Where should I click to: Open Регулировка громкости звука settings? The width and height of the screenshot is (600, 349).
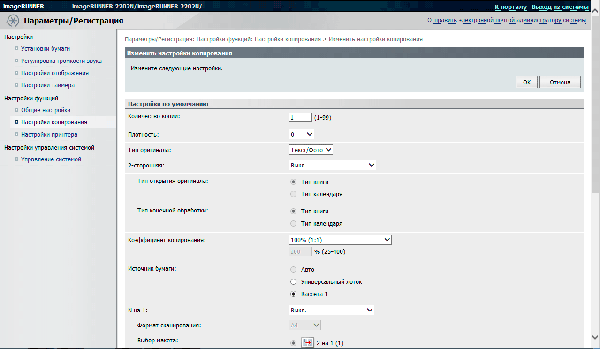pyautogui.click(x=61, y=61)
